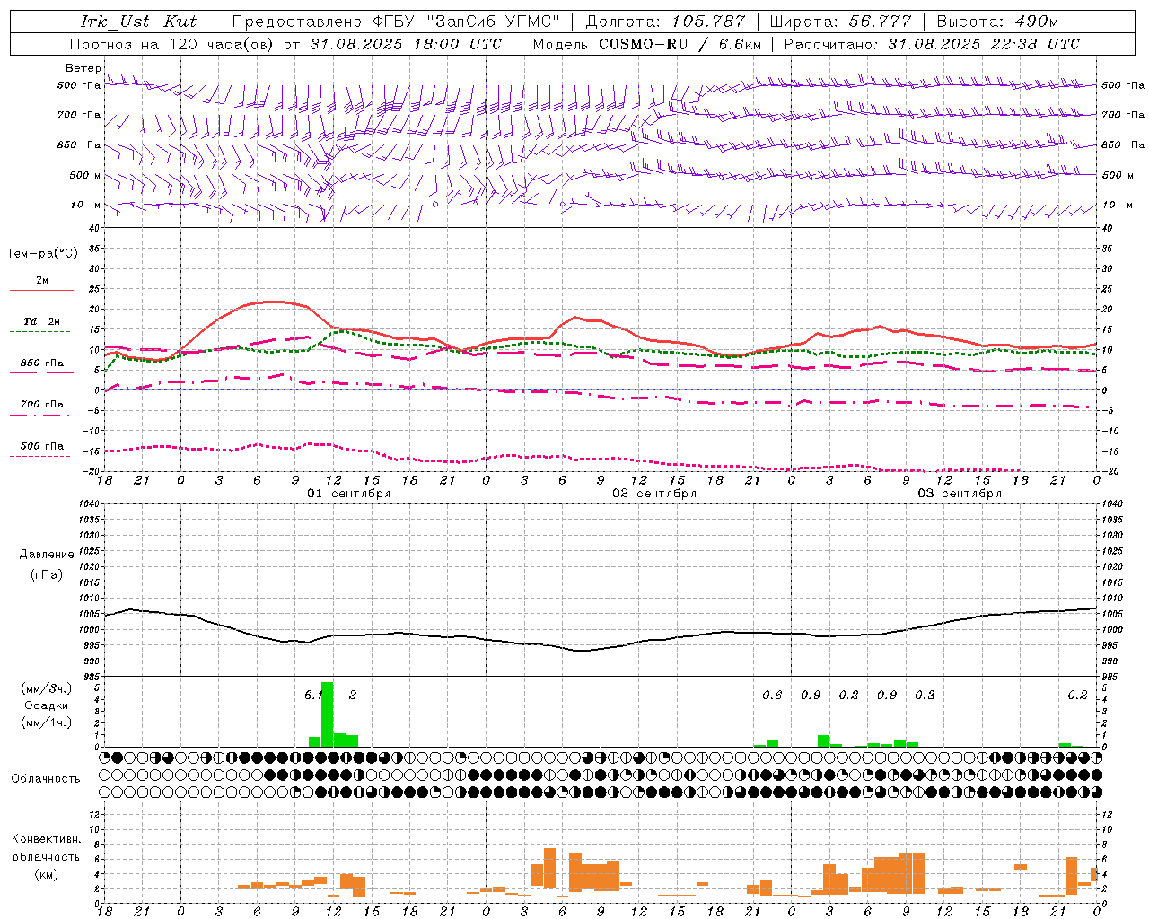
Task: Select the date label 02 сентября
Action: click(x=654, y=494)
